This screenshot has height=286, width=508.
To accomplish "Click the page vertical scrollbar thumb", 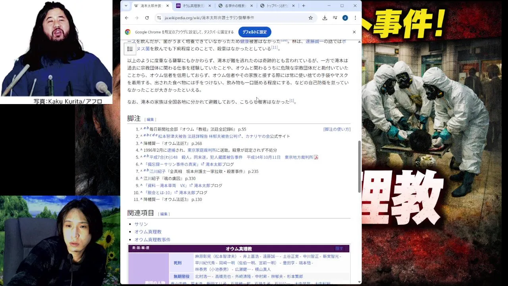I will [360, 167].
